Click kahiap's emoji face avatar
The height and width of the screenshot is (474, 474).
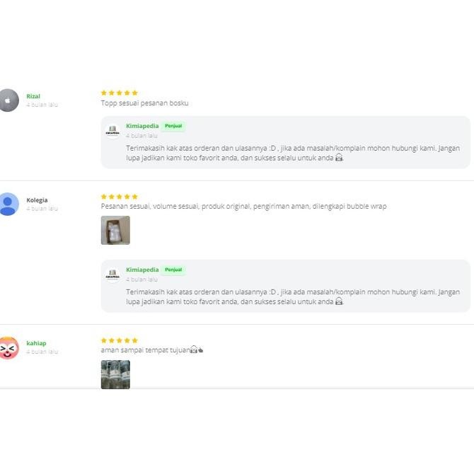pyautogui.click(x=8, y=347)
